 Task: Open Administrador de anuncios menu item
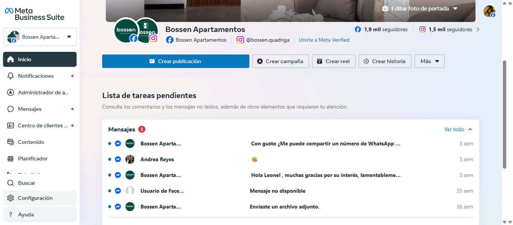click(x=43, y=92)
